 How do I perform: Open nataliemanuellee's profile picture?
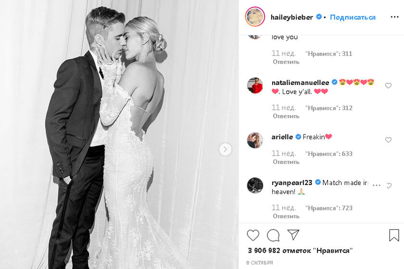coord(255,86)
